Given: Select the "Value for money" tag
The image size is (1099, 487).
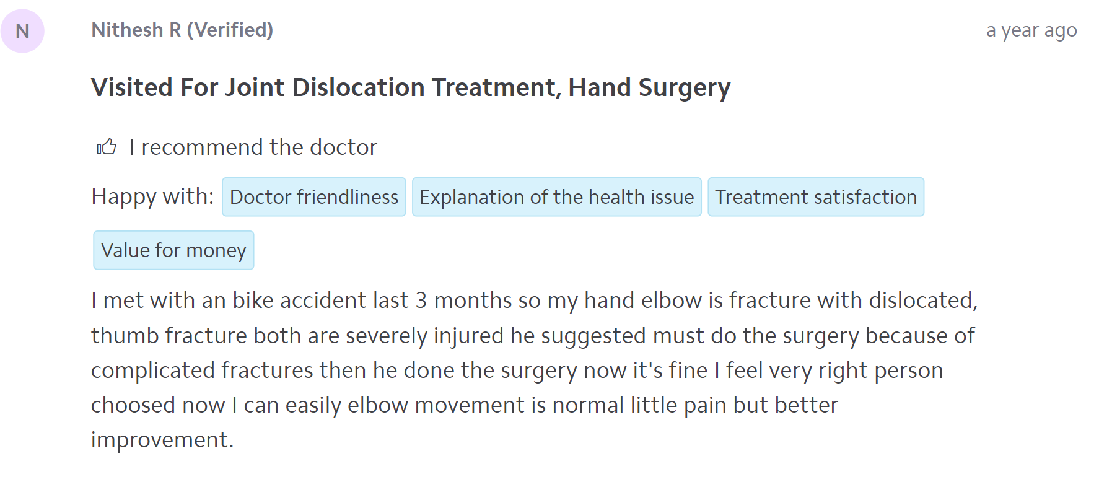Looking at the screenshot, I should [x=173, y=250].
